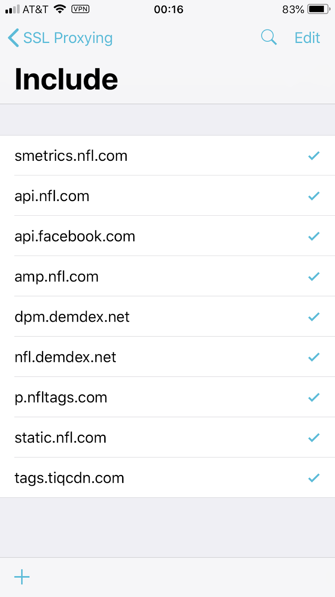The image size is (335, 597).
Task: Disable the dpm.demdex.net checkmark
Action: [314, 317]
